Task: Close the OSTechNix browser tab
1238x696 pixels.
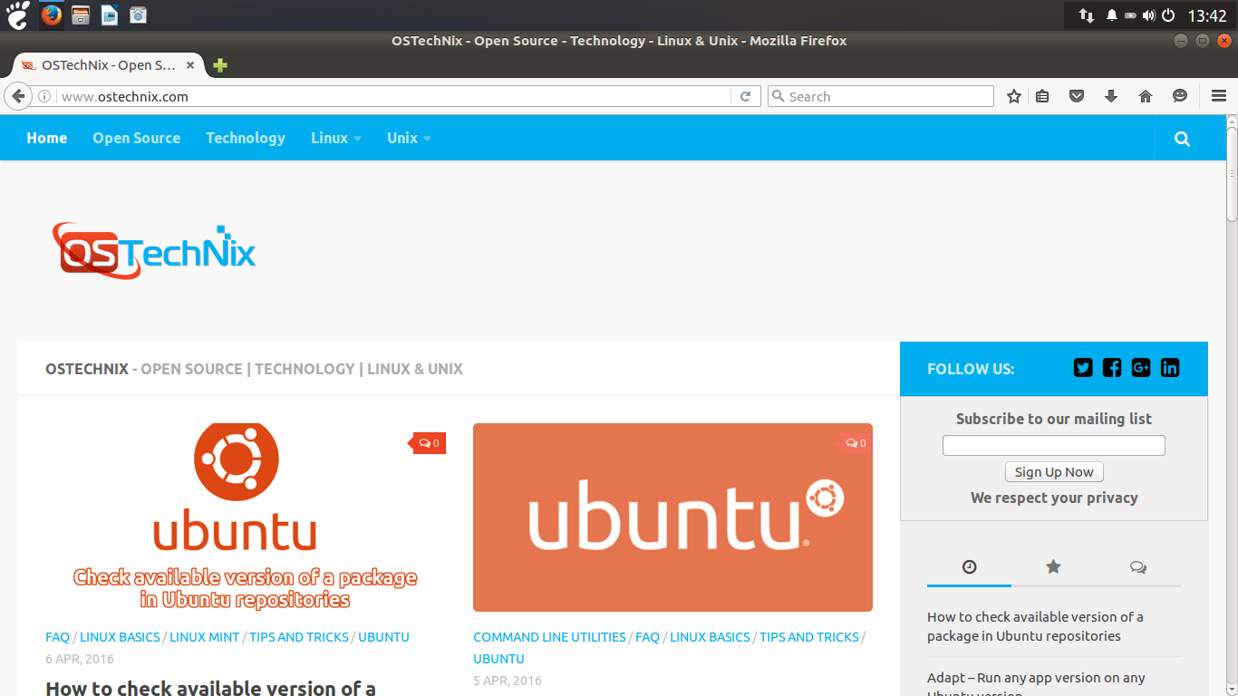Action: [x=190, y=65]
